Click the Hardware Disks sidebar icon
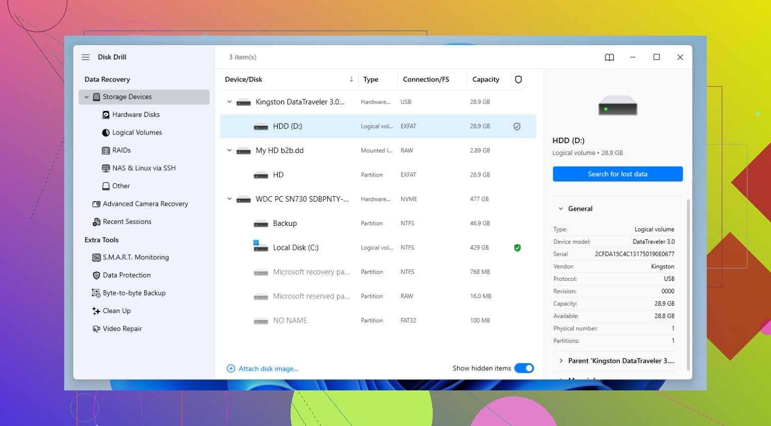 tap(106, 115)
